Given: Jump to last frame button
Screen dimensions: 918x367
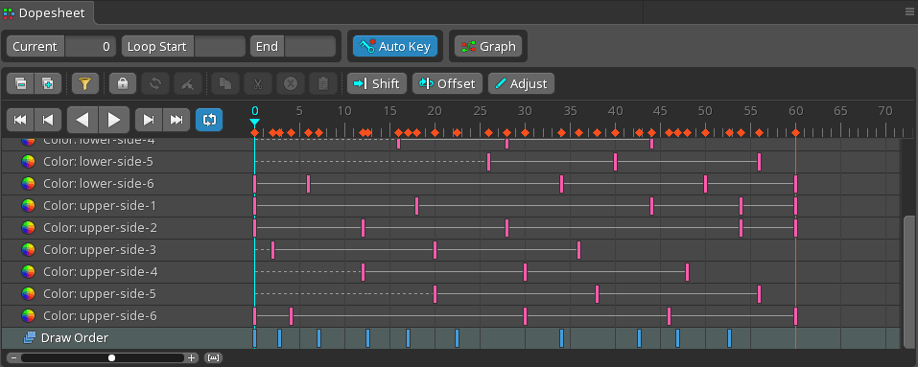Looking at the screenshot, I should (x=177, y=119).
